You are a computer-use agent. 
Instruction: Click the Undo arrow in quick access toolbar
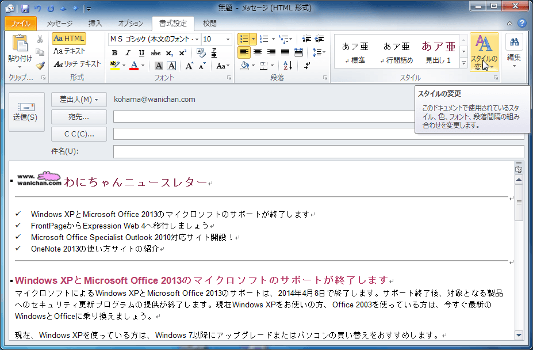38,8
